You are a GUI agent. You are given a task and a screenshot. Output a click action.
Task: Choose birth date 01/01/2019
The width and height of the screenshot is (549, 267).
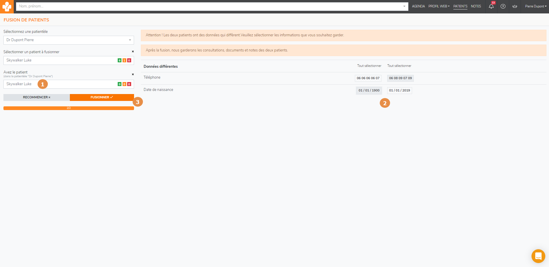pos(399,90)
